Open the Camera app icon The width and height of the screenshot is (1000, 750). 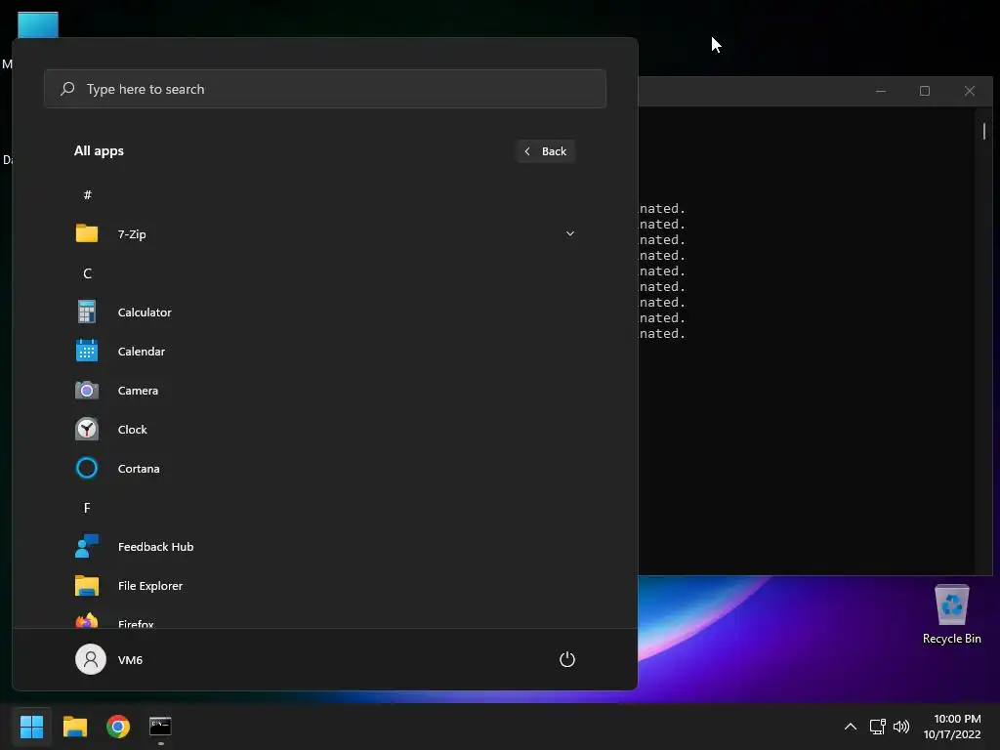[x=87, y=391]
